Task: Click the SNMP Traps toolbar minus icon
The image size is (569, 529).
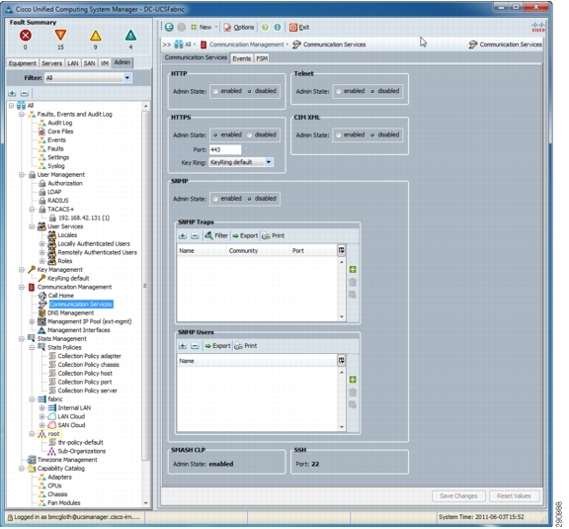Action: pos(195,235)
